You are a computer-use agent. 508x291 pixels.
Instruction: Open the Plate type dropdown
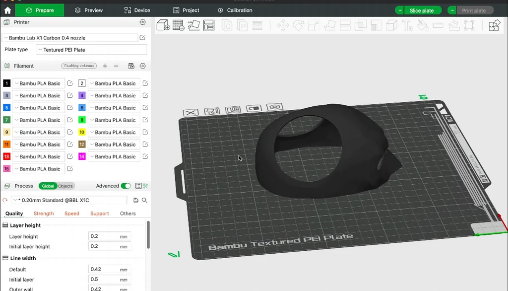coord(91,50)
